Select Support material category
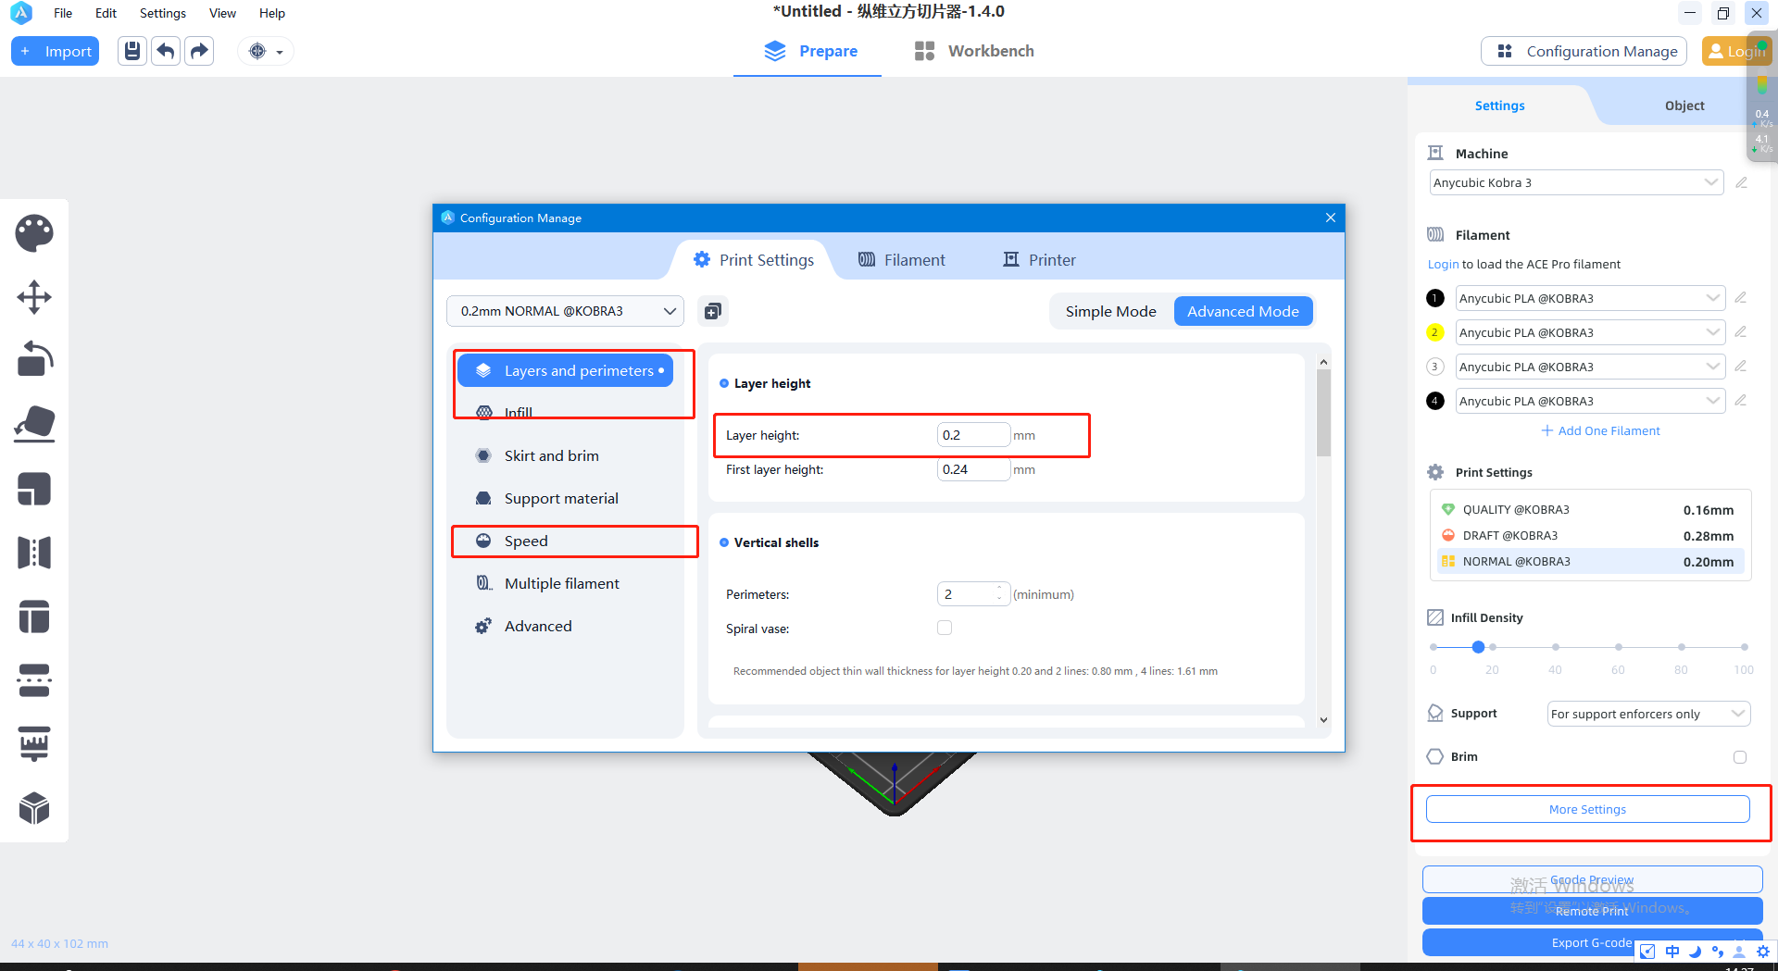 coord(560,498)
